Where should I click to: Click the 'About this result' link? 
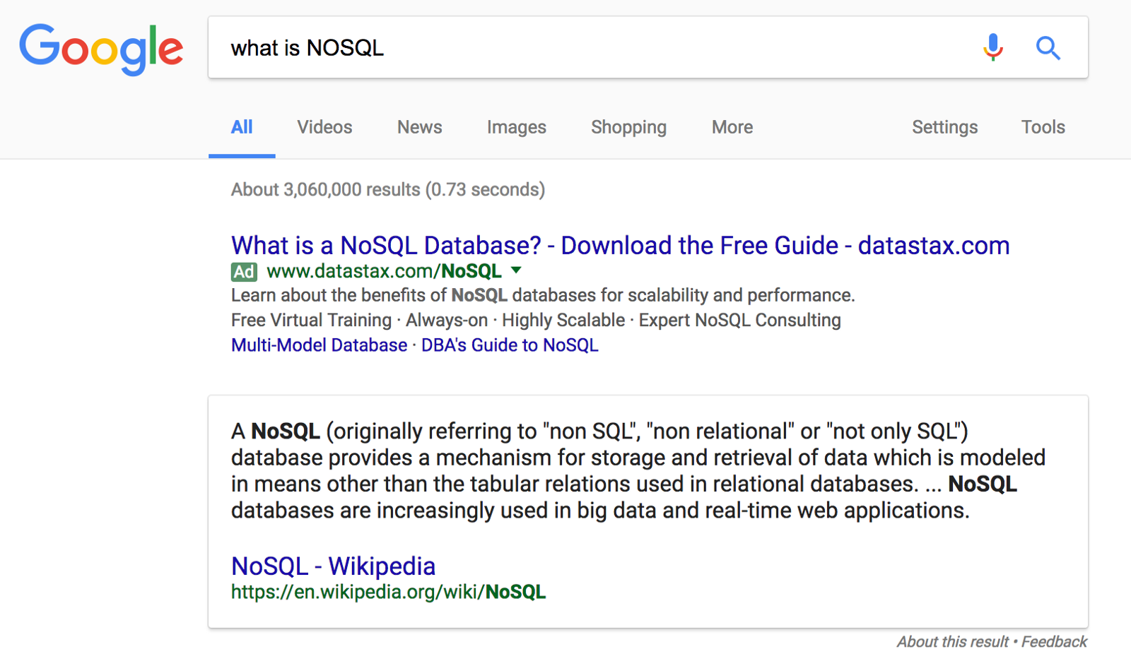[952, 642]
